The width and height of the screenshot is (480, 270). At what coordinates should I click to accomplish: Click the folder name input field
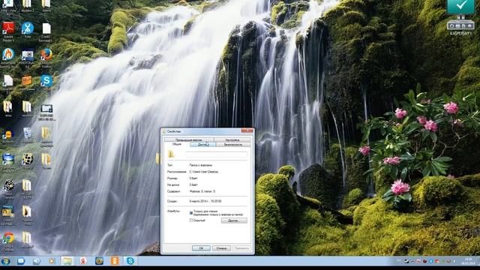(x=217, y=154)
